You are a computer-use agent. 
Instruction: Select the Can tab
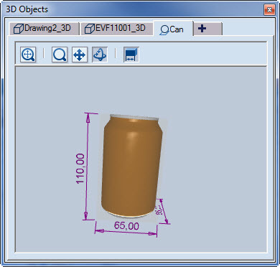click(x=173, y=29)
